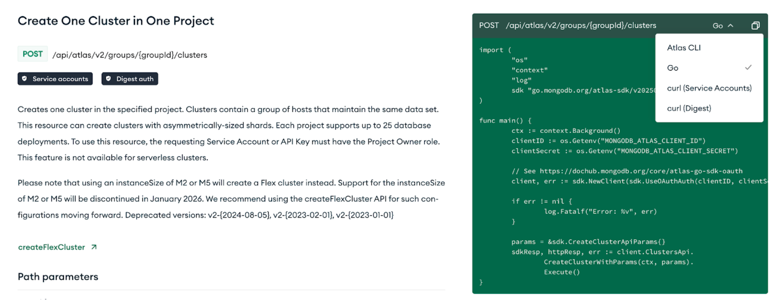Click the sdk.CreateClusterApiParams code line
The width and height of the screenshot is (778, 302).
[588, 242]
